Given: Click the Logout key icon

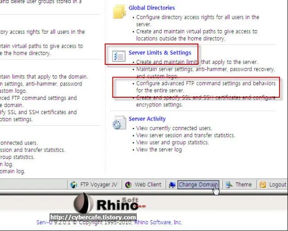Looking at the screenshot, I should click(262, 185).
